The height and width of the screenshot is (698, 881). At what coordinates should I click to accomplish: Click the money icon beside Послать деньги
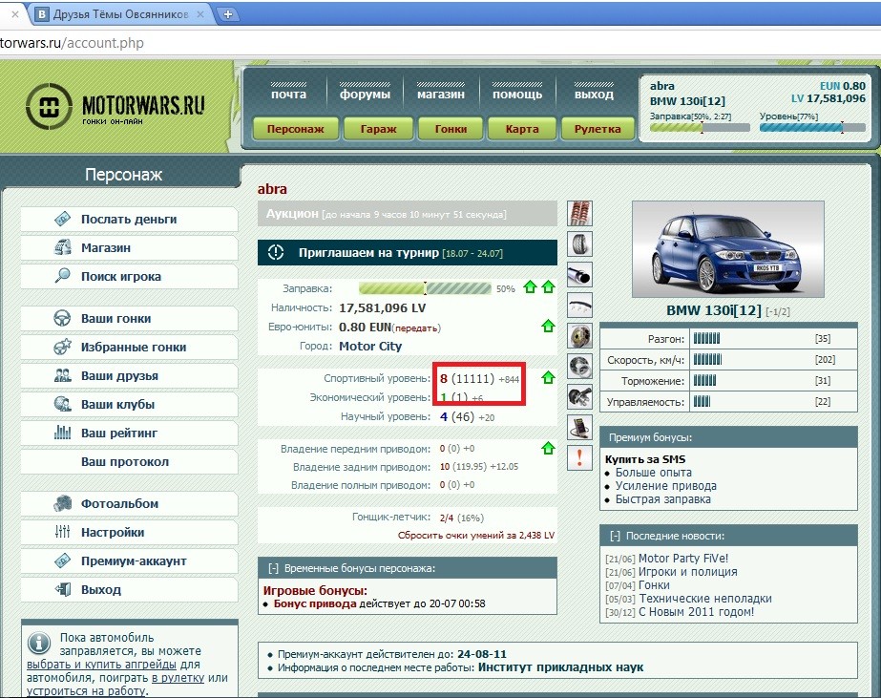pos(62,219)
